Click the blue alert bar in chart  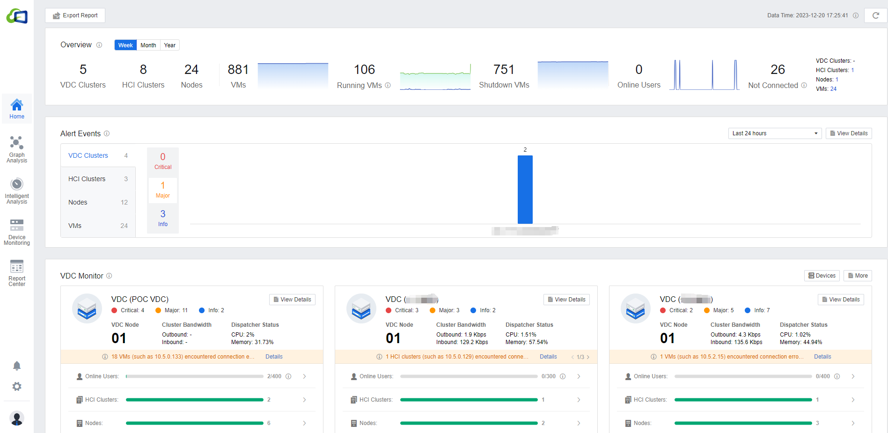[525, 190]
